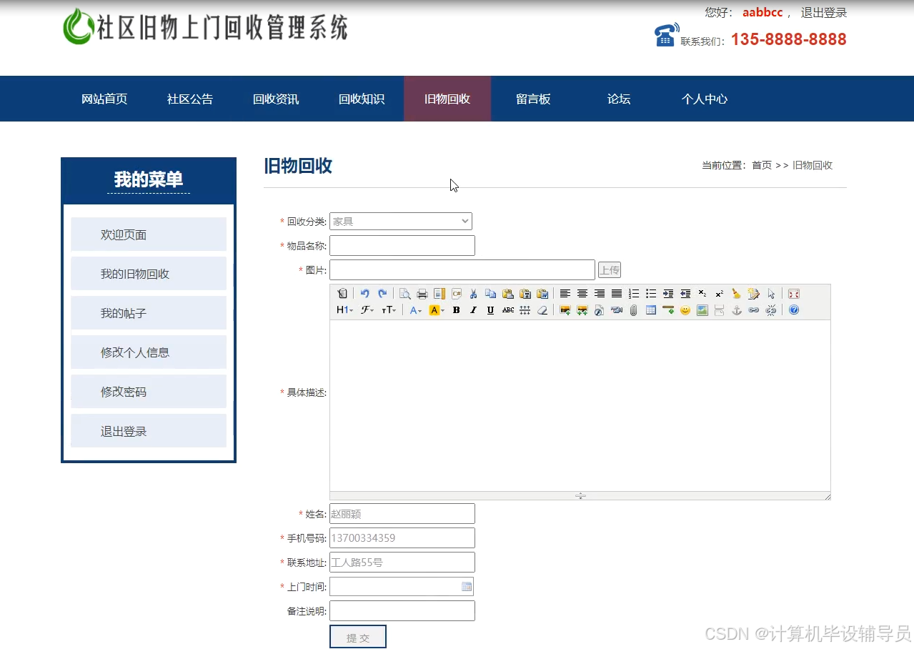Open the emoticon smiley picker
This screenshot has width=914, height=649.
click(x=685, y=310)
